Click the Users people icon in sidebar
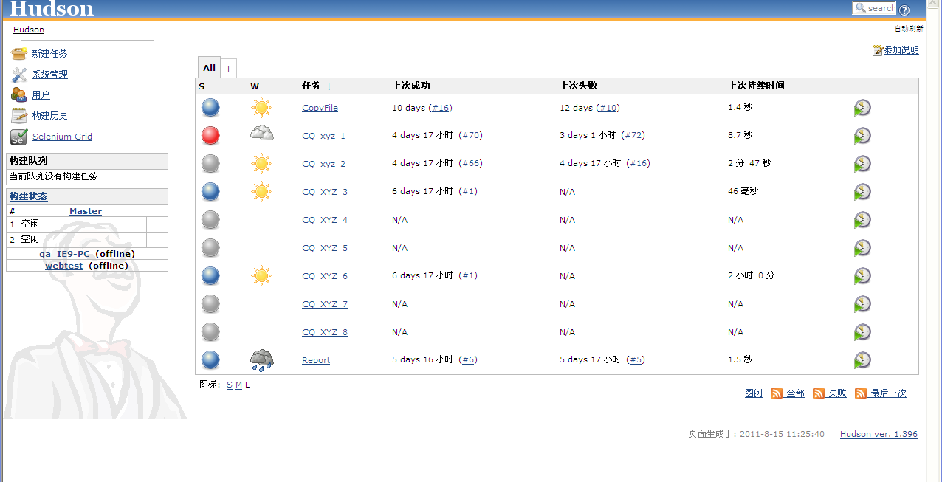 (19, 95)
